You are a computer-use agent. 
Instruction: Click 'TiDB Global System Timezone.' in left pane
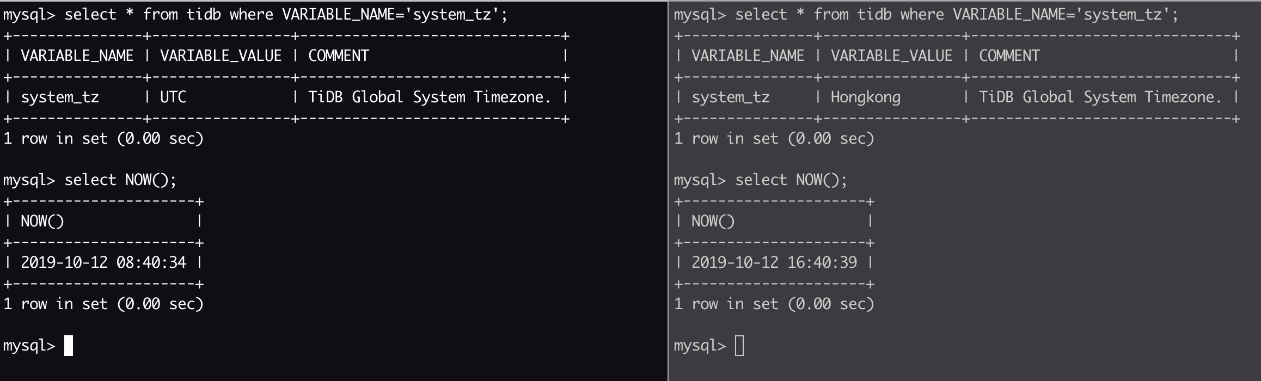(430, 97)
